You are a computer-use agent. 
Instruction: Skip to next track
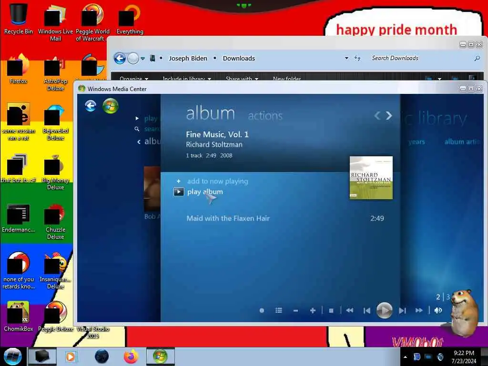point(402,310)
